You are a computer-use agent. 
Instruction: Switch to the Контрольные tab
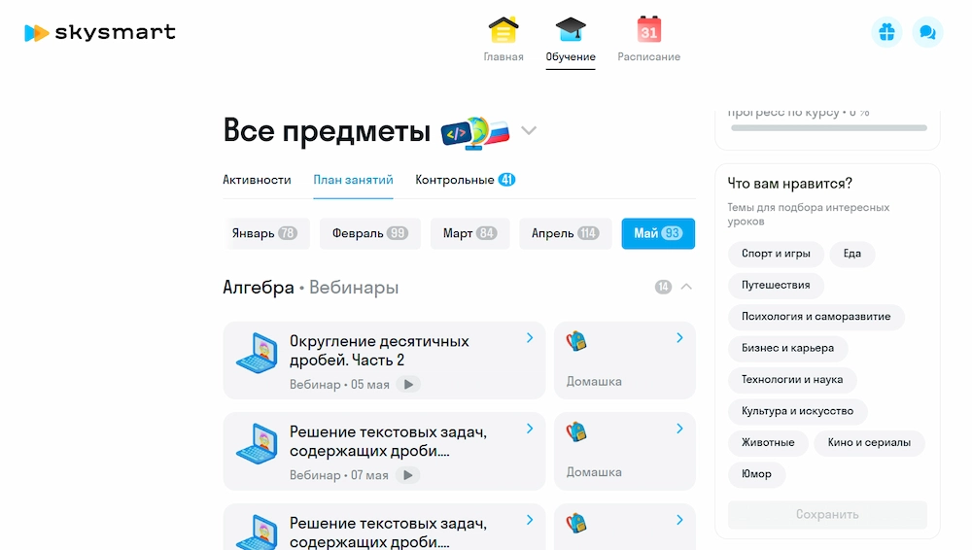tap(465, 180)
